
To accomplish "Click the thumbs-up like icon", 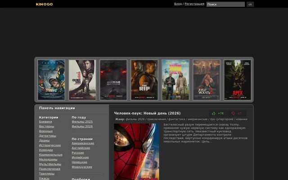I will pos(214,113).
